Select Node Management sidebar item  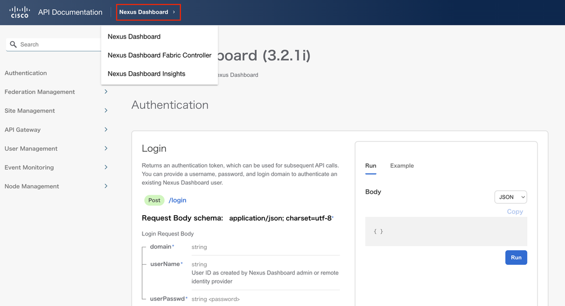pyautogui.click(x=32, y=186)
